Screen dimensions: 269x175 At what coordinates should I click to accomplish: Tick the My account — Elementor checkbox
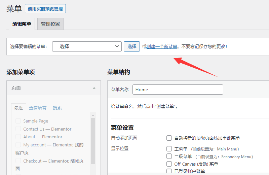coord(18,145)
